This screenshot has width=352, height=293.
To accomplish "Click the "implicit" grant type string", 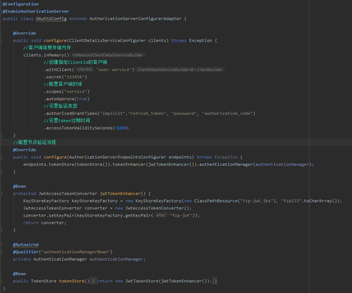I will [112, 113].
